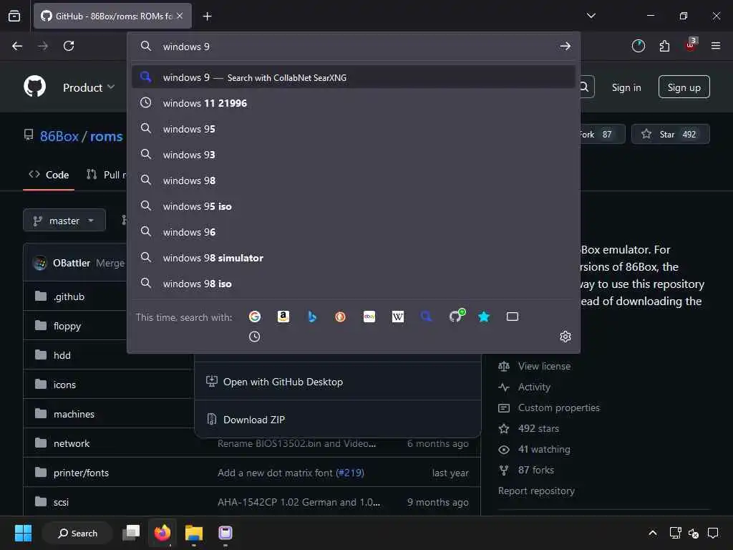Click the GitHub logo home icon
This screenshot has height=550, width=733.
point(35,87)
